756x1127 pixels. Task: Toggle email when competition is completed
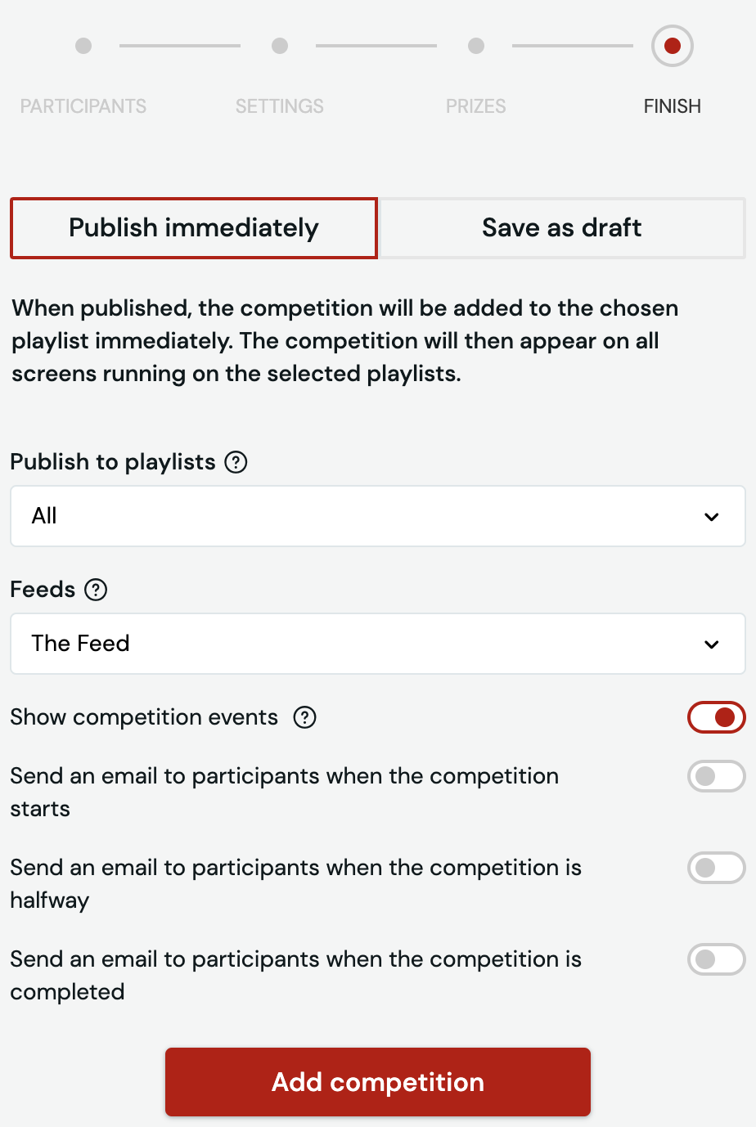(717, 959)
